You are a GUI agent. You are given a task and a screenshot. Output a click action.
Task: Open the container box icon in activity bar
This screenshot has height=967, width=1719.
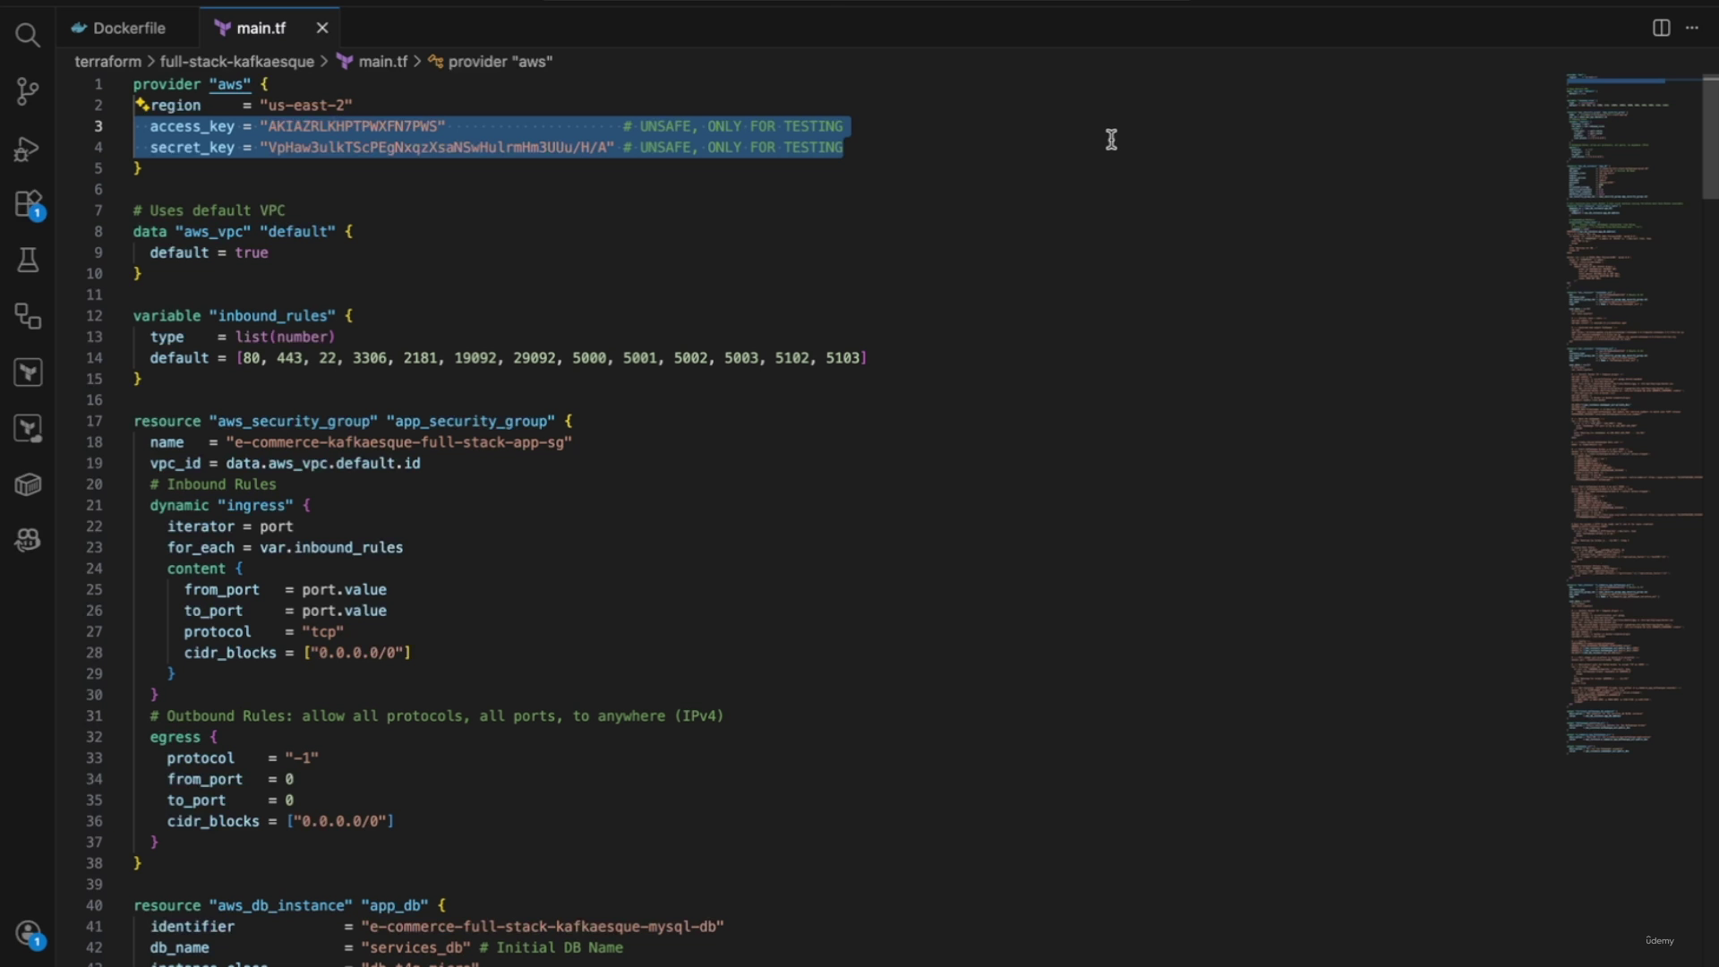pos(28,484)
